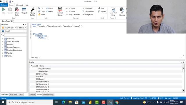Image resolution: width=186 pixels, height=105 pixels.
Task: Click the Clear Cache icon
Action: tap(17, 12)
